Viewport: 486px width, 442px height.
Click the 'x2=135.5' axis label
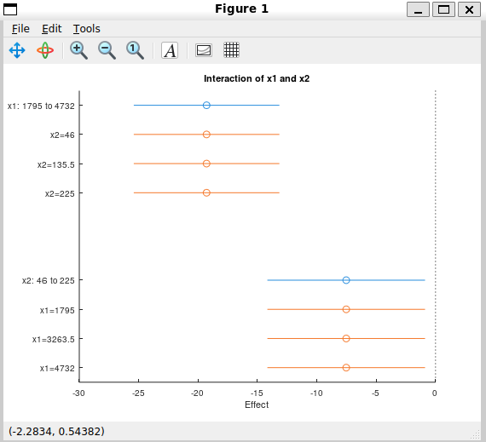click(56, 164)
